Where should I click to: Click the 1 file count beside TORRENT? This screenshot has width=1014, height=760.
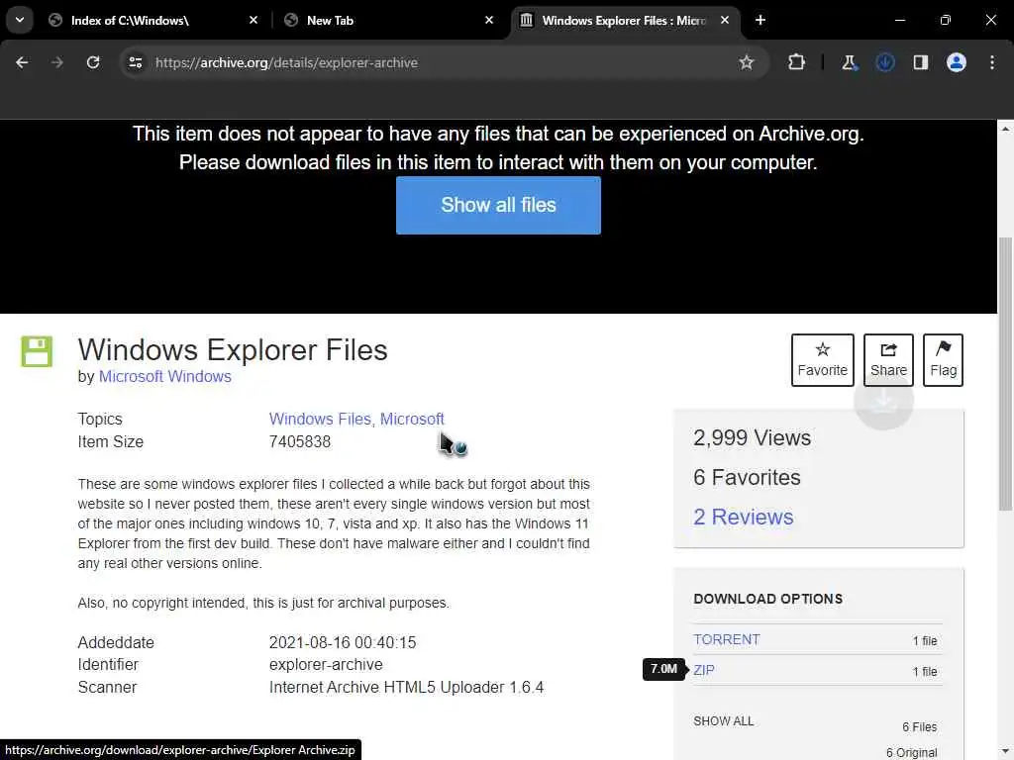coord(925,641)
